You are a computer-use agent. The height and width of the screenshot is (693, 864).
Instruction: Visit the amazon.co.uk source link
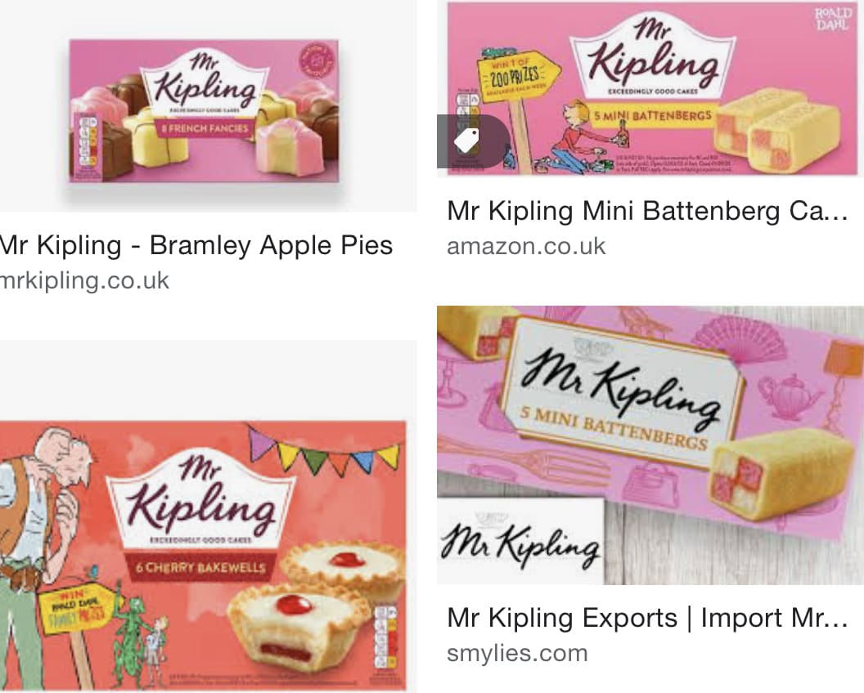526,245
